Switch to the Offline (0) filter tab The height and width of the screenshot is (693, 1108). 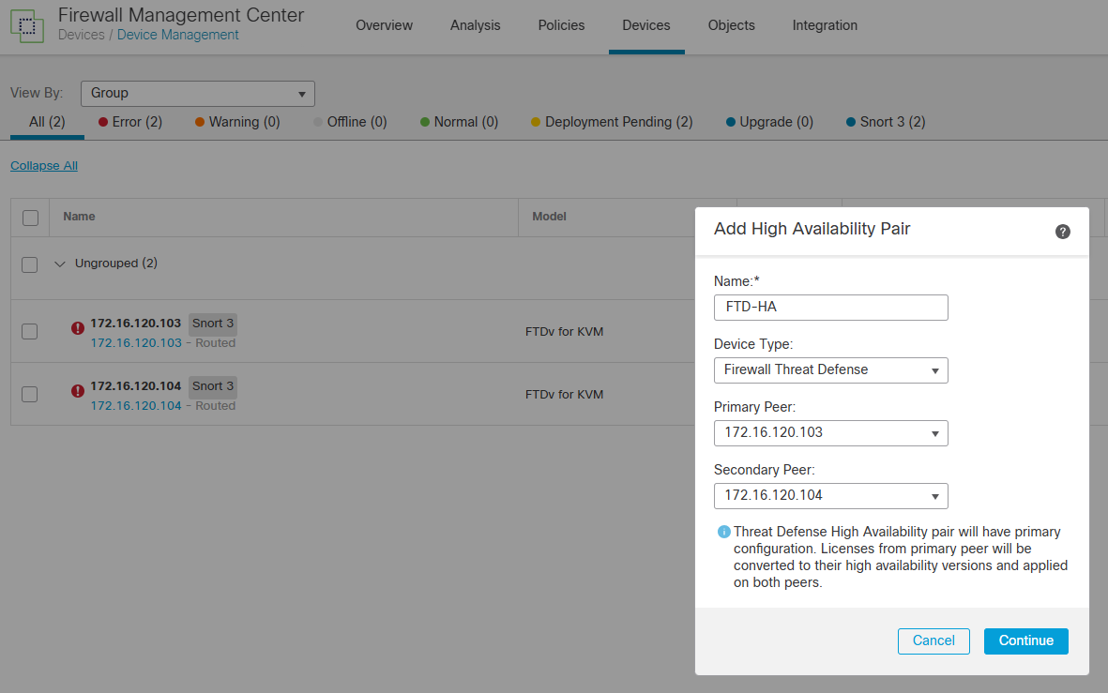(x=350, y=122)
